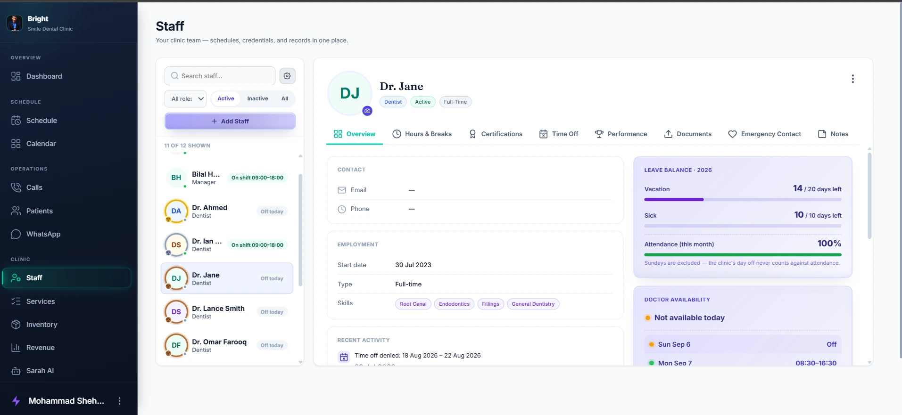
Task: Click the Active status badge in profile header
Action: point(423,102)
